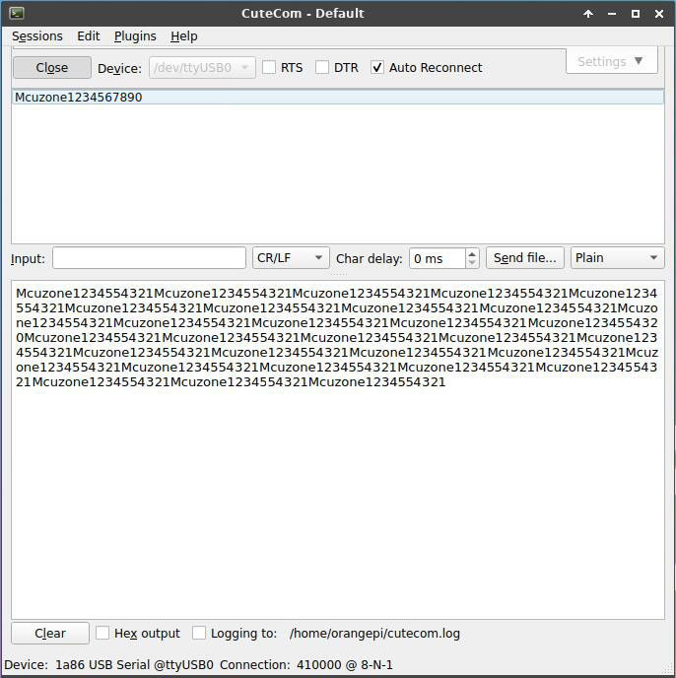Image resolution: width=676 pixels, height=678 pixels.
Task: Open the CR/LF line ending dropdown
Action: click(291, 258)
